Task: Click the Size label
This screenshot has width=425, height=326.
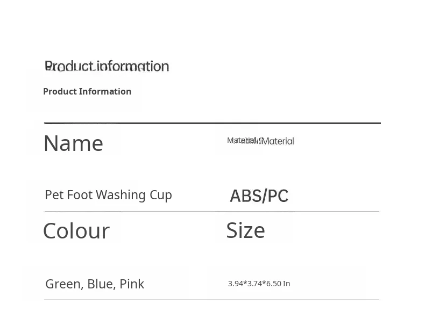Action: [x=245, y=230]
